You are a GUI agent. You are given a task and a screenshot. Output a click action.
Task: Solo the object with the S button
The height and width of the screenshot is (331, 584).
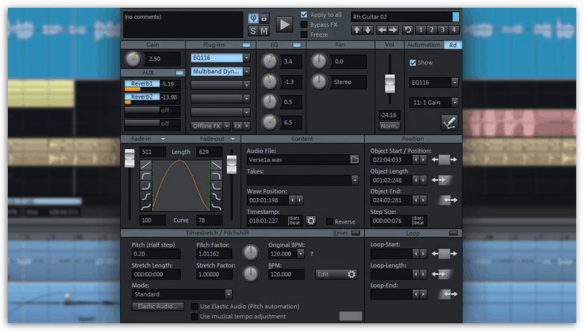pyautogui.click(x=253, y=31)
